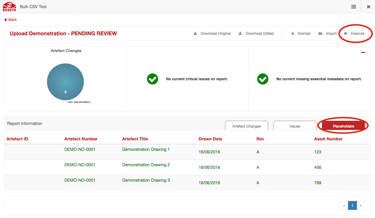Click asset number 456
Image resolution: width=375 pixels, height=218 pixels.
point(318,167)
